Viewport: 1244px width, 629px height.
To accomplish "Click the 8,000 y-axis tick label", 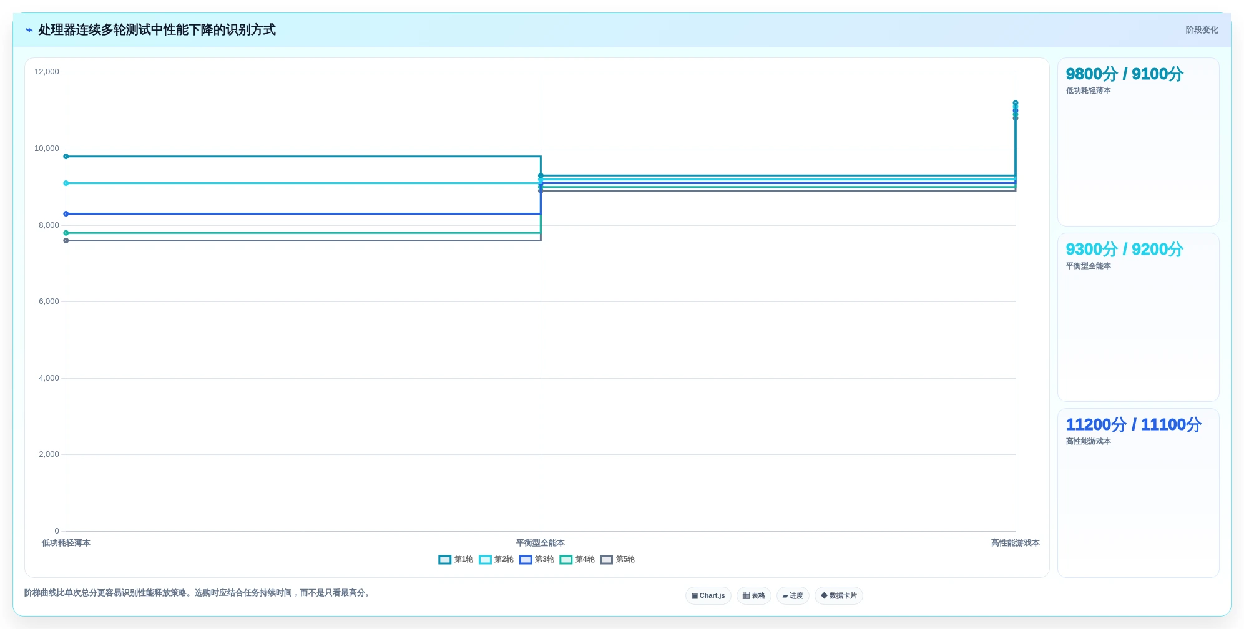I will (49, 225).
